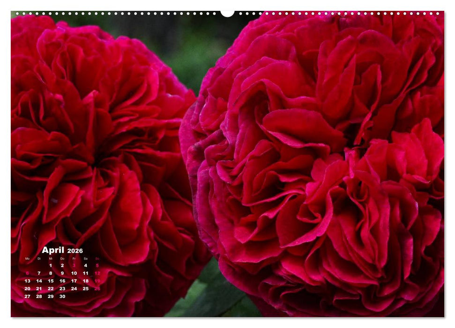This screenshot has width=455, height=328.
Task: Click the Sunday date 12
Action: [x=98, y=273]
